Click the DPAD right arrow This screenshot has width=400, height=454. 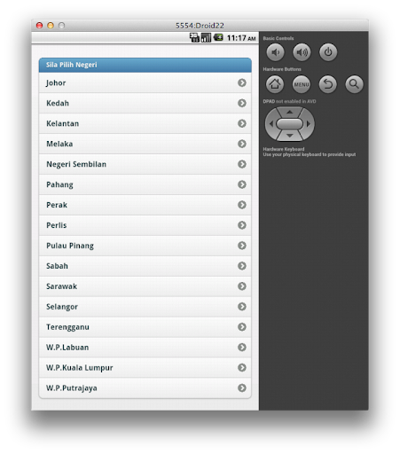(309, 124)
